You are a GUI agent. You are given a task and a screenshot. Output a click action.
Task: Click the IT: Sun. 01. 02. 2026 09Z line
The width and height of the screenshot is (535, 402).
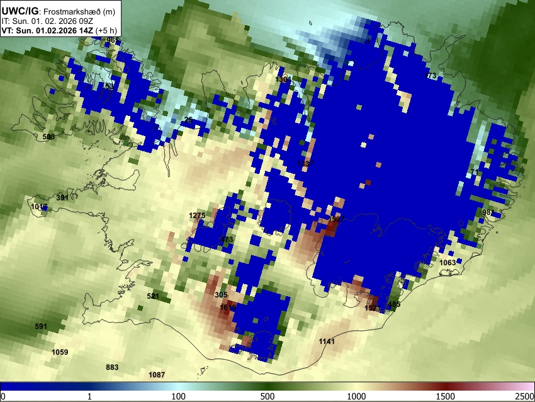pos(47,21)
